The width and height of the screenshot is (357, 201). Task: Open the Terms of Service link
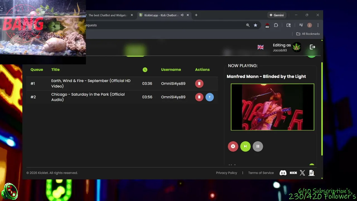(x=261, y=173)
